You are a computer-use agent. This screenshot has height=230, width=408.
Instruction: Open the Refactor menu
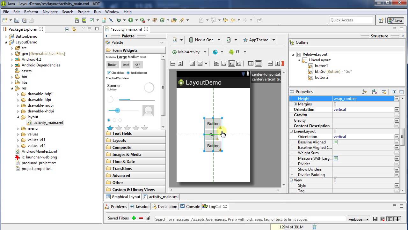click(31, 12)
